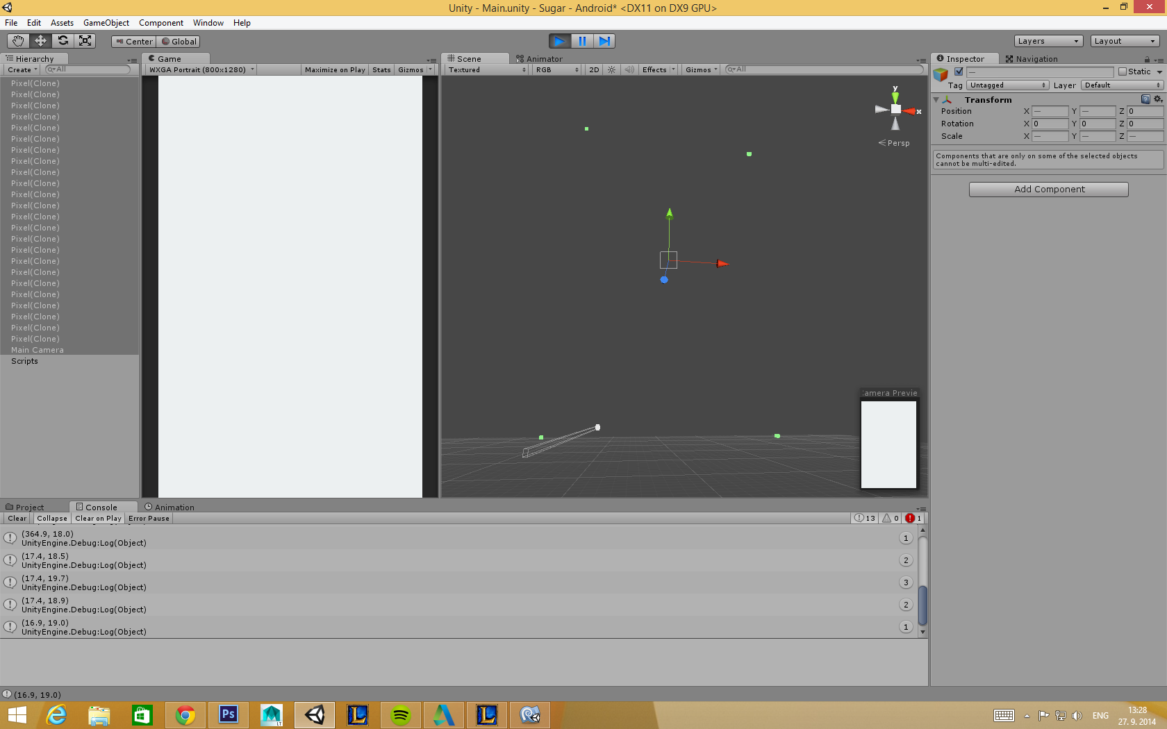Open RGB render mode dropdown
This screenshot has width=1167, height=729.
pyautogui.click(x=556, y=69)
